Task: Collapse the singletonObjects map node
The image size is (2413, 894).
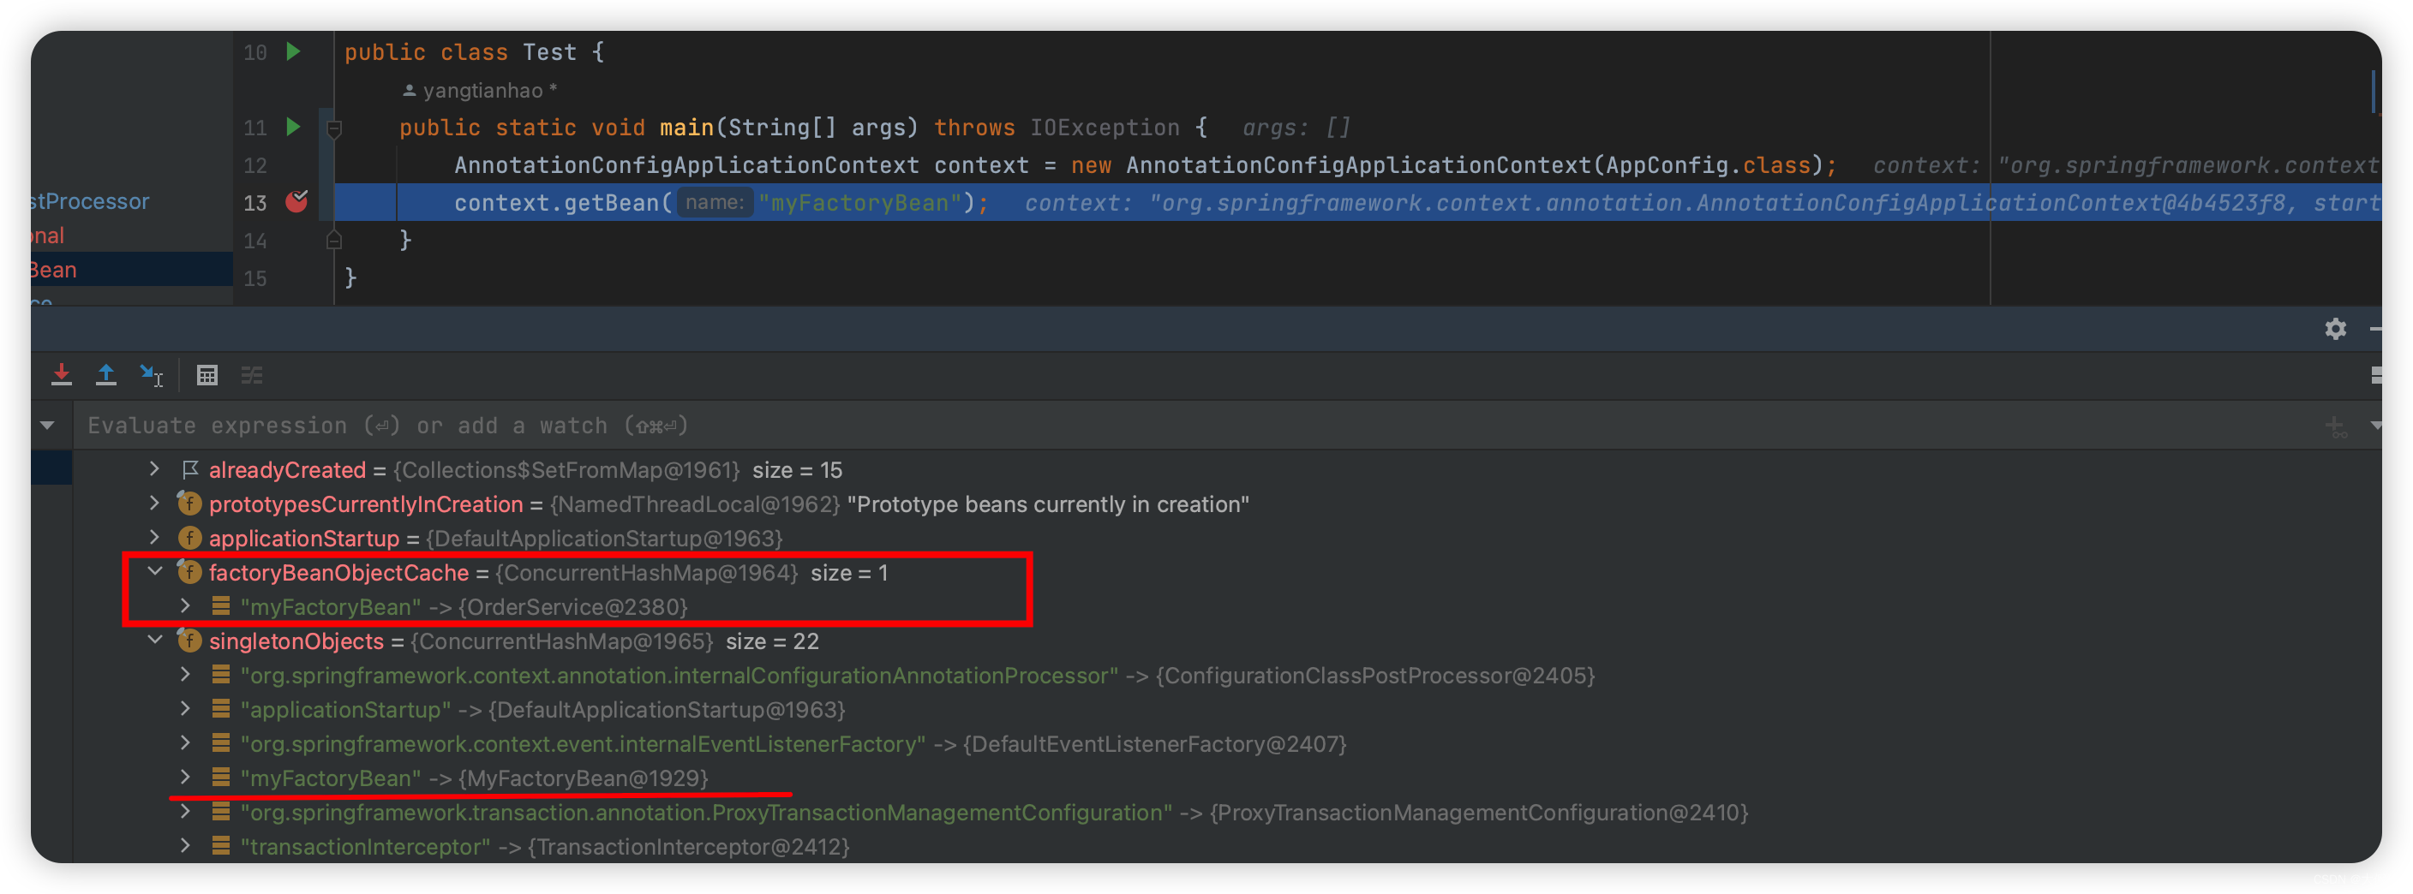Action: [x=155, y=641]
